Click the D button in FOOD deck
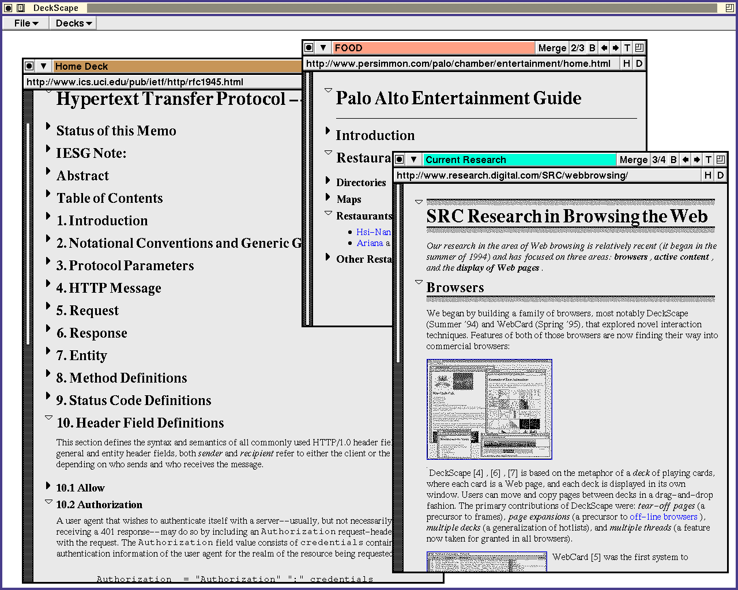The image size is (738, 590). tap(639, 63)
